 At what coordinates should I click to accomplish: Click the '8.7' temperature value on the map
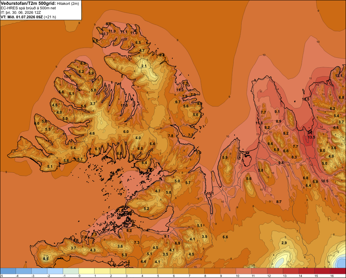(279, 202)
